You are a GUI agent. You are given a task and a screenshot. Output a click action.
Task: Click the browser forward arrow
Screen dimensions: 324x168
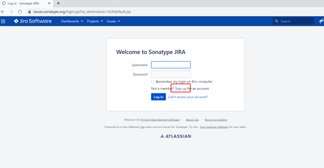[11, 12]
